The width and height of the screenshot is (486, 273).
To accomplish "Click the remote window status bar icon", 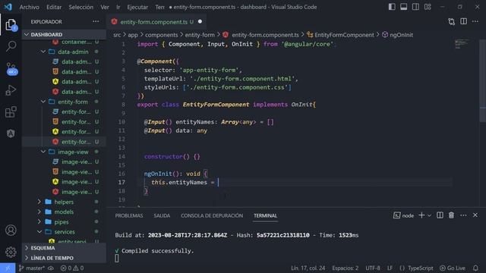I will point(8,268).
